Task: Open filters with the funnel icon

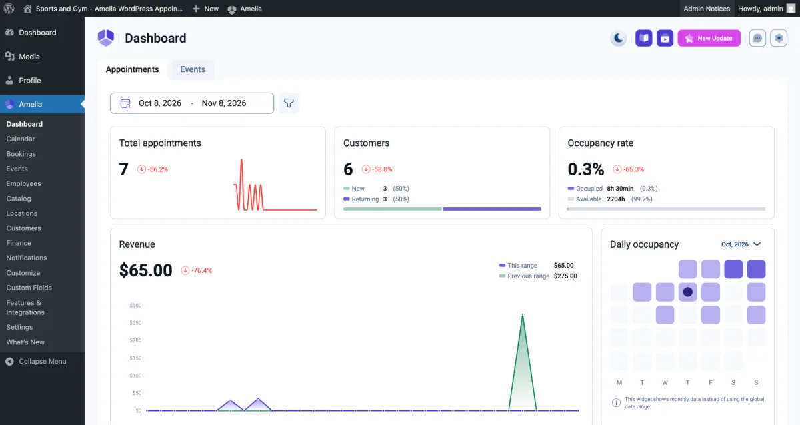Action: coord(289,103)
